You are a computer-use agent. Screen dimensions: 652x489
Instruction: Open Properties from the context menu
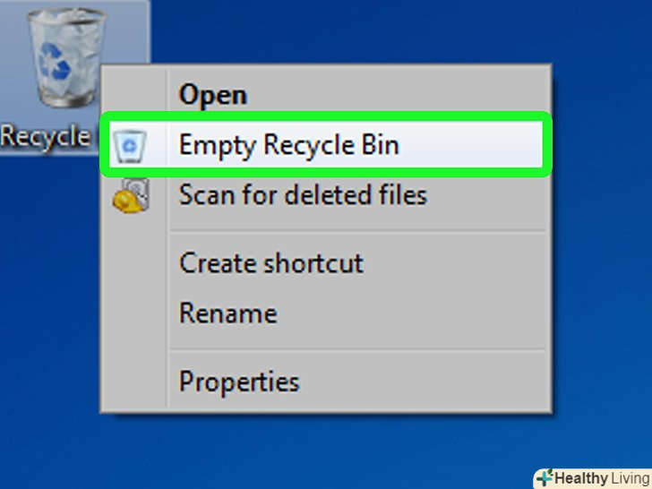239,382
